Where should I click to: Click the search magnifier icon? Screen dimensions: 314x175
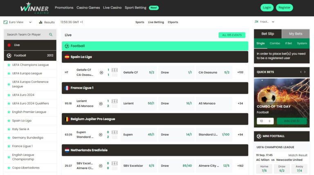click(51, 35)
